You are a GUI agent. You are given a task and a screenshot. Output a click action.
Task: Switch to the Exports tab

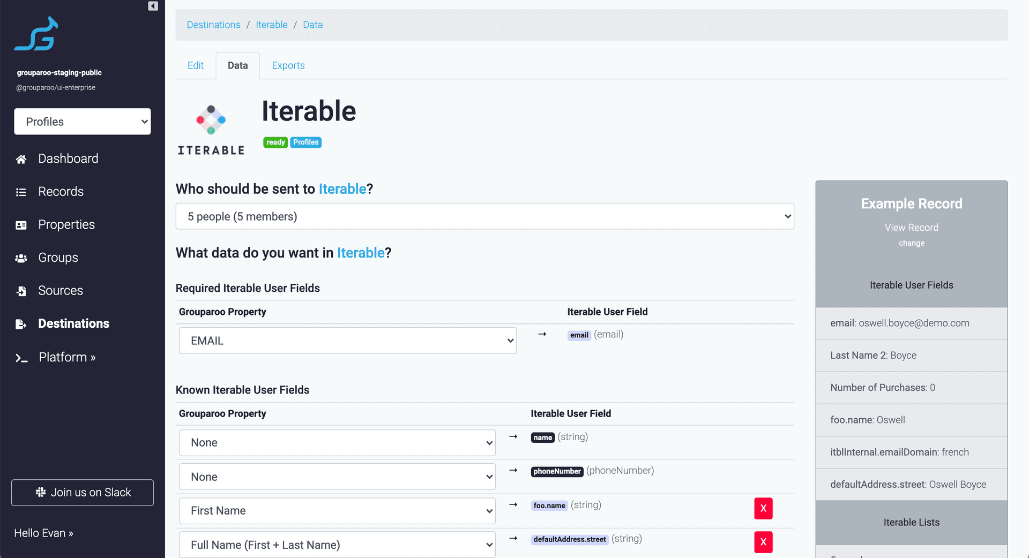[288, 65]
